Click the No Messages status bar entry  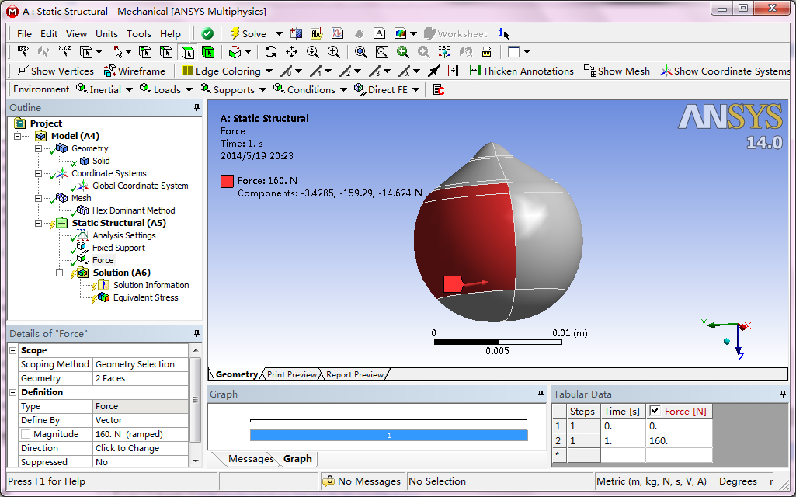[363, 481]
